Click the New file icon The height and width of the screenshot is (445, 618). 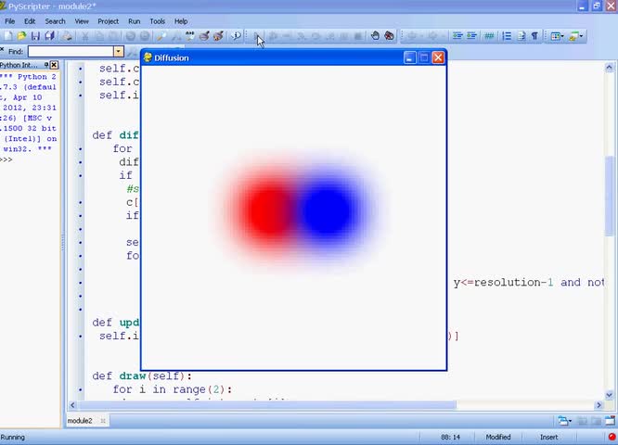coord(7,36)
